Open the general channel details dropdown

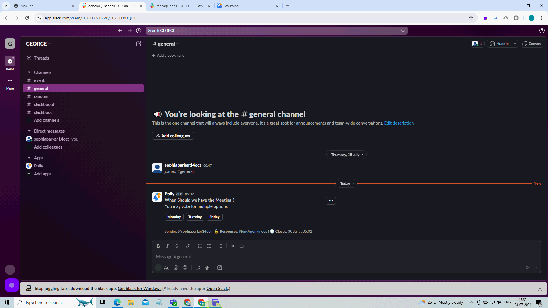point(166,44)
